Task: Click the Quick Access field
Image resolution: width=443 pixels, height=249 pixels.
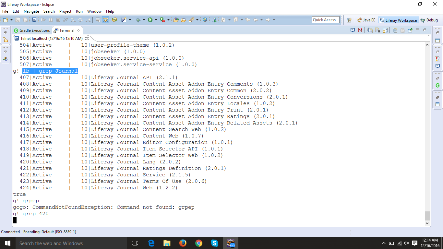Action: click(325, 20)
